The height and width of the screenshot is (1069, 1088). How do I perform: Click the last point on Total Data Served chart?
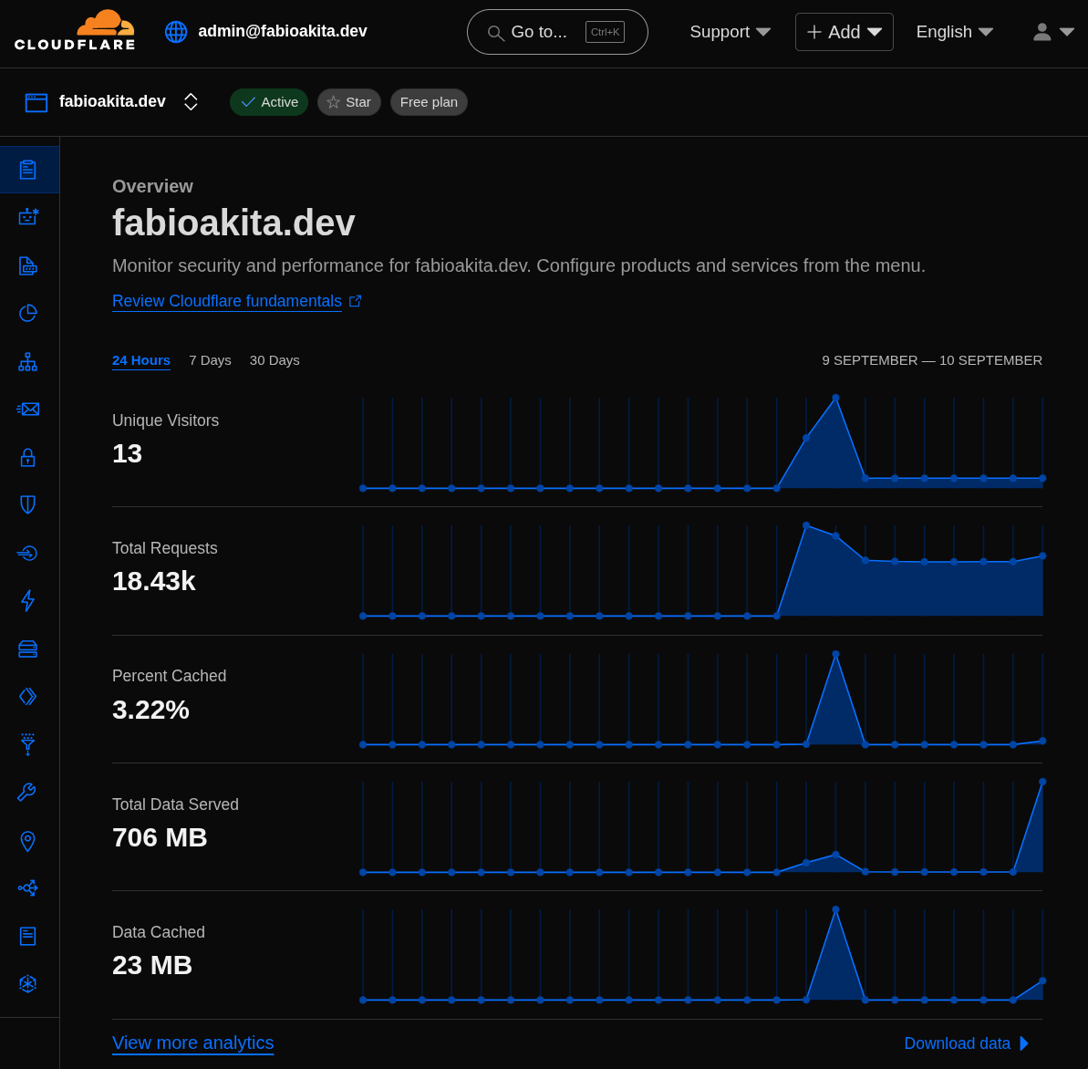1042,782
